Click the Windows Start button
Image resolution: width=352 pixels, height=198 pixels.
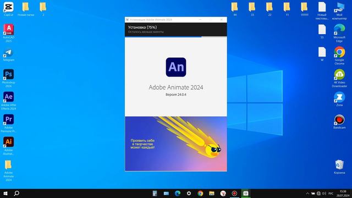tap(5, 193)
